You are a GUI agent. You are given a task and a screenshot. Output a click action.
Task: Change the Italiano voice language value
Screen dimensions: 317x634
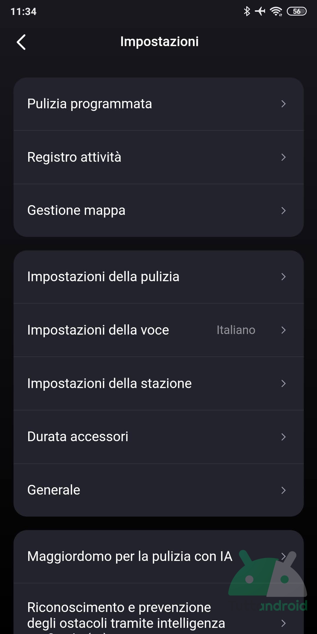(x=236, y=330)
